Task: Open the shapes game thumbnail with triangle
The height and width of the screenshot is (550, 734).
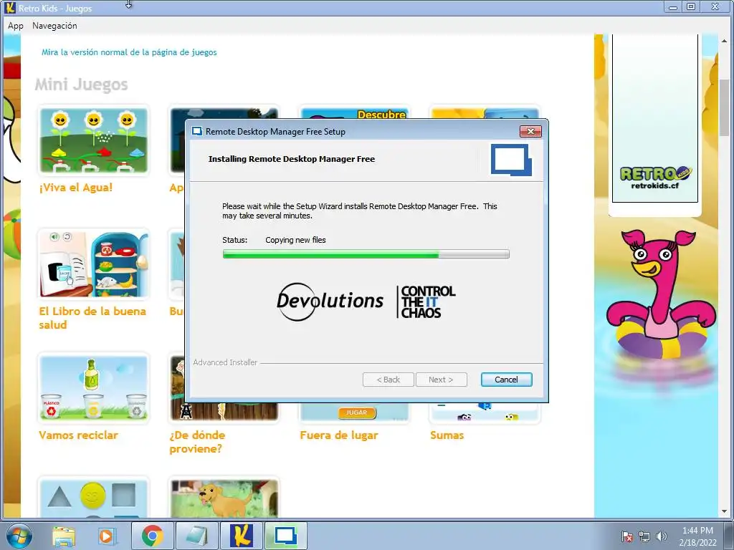Action: [x=94, y=497]
